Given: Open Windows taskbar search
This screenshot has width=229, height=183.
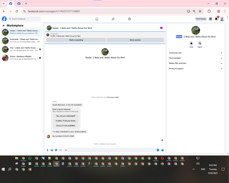Looking at the screenshot, I should click(10, 169).
